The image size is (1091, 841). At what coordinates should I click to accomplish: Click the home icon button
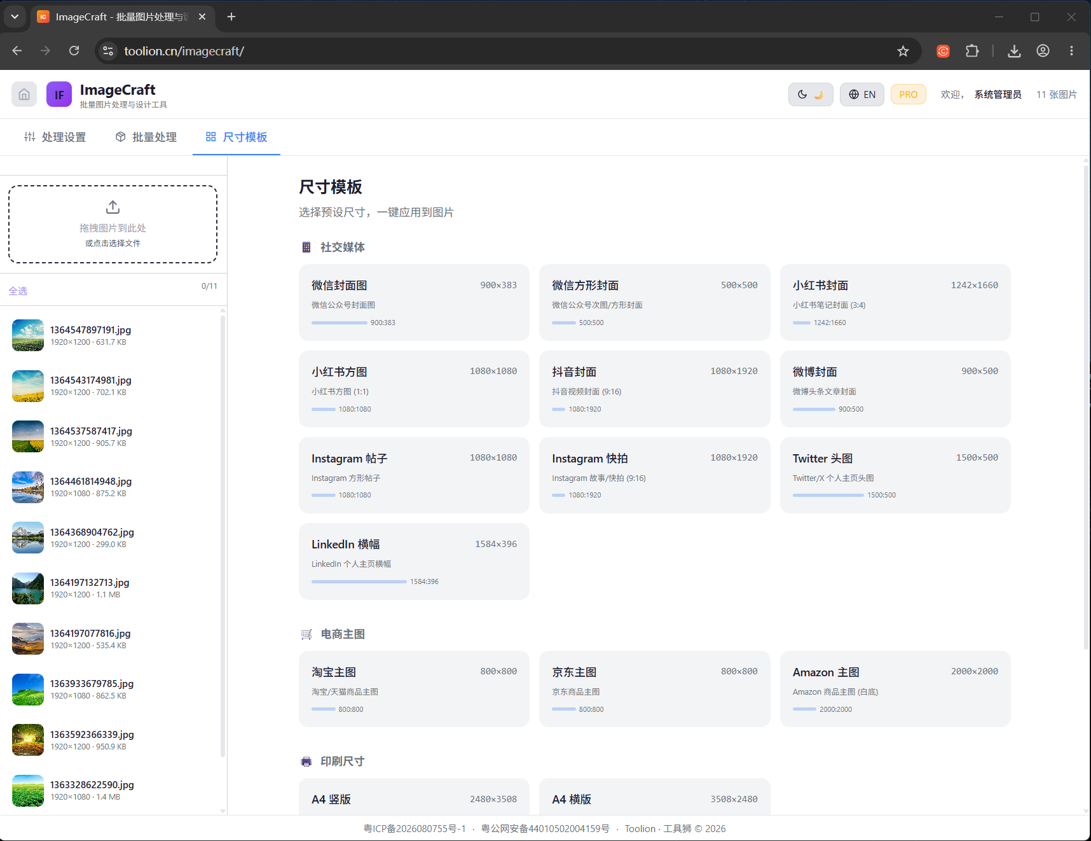coord(24,94)
